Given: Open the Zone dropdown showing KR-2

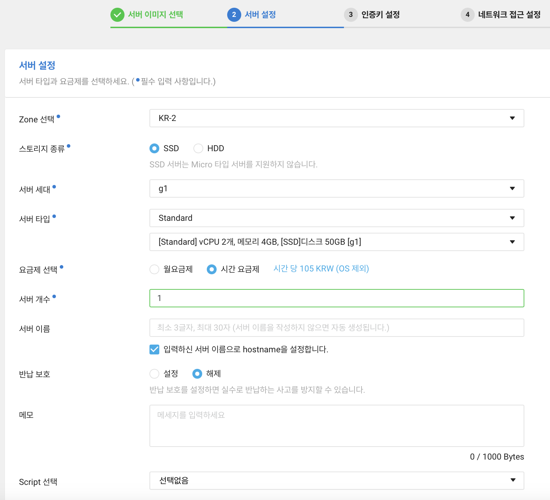Looking at the screenshot, I should coord(336,118).
